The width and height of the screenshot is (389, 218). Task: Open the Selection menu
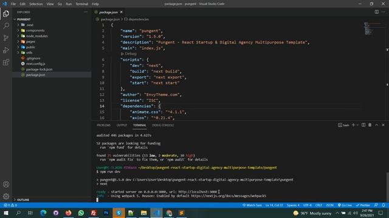36,4
